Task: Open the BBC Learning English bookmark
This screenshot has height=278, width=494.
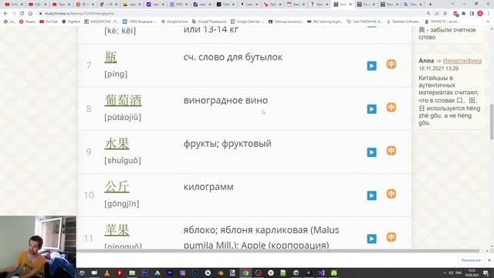Action: coord(325,22)
